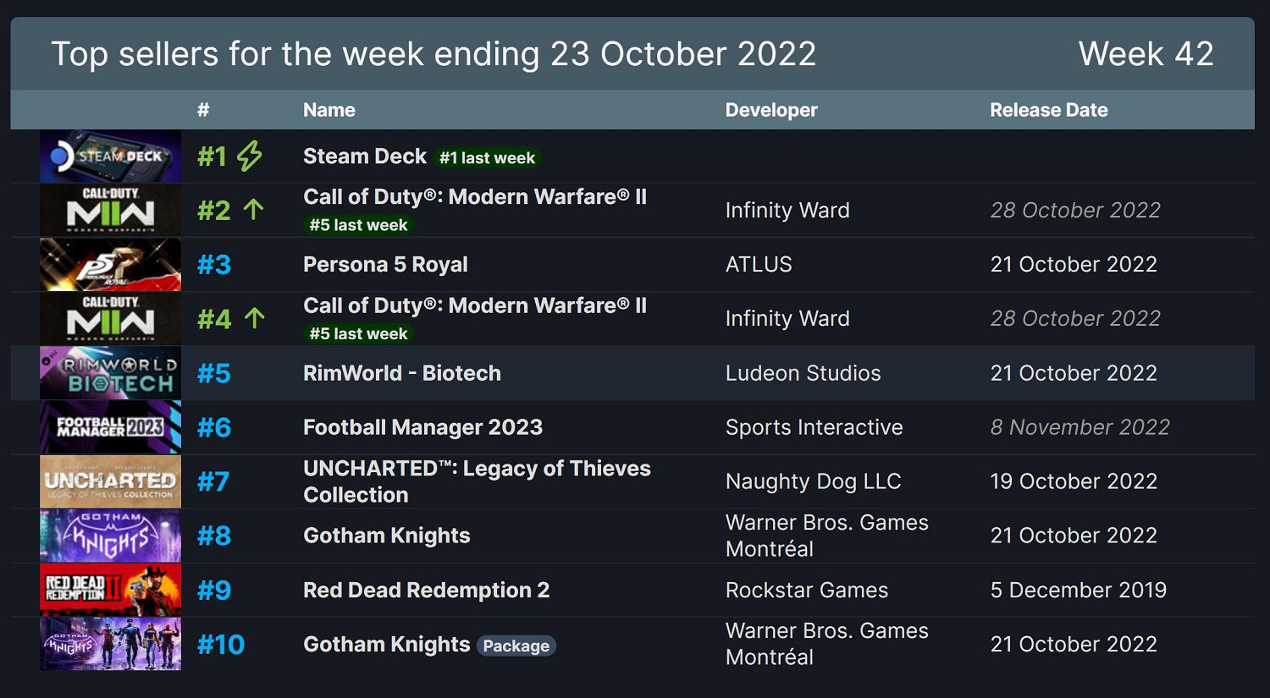The image size is (1270, 698).
Task: Click the Package tag on Gotham Knights
Action: pyautogui.click(x=516, y=646)
